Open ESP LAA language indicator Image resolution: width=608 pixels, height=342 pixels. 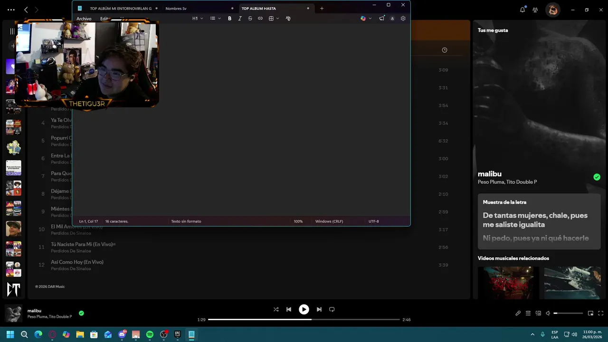pyautogui.click(x=555, y=334)
